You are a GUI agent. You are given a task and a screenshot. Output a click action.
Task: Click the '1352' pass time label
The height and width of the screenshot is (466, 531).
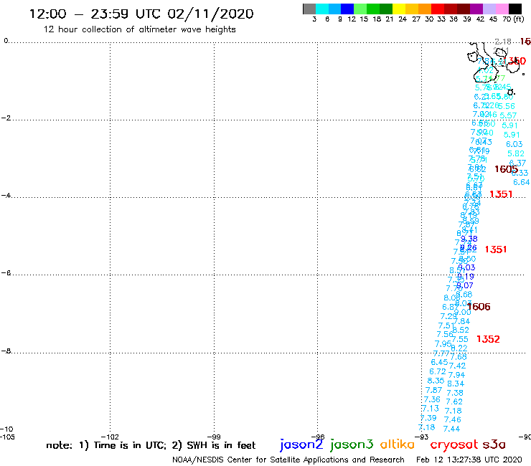coord(488,339)
